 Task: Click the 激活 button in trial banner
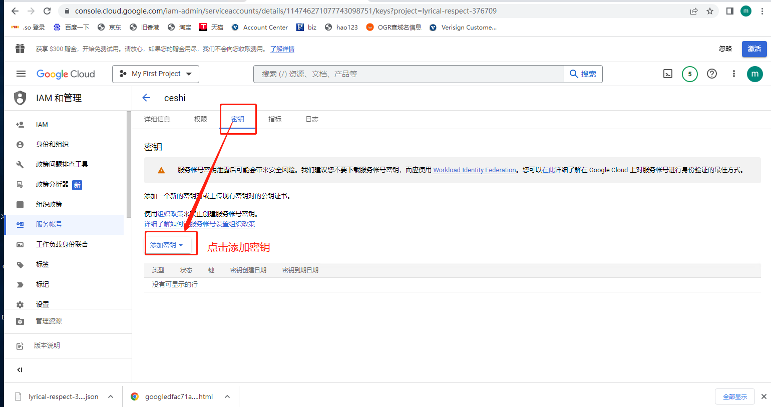pos(754,49)
